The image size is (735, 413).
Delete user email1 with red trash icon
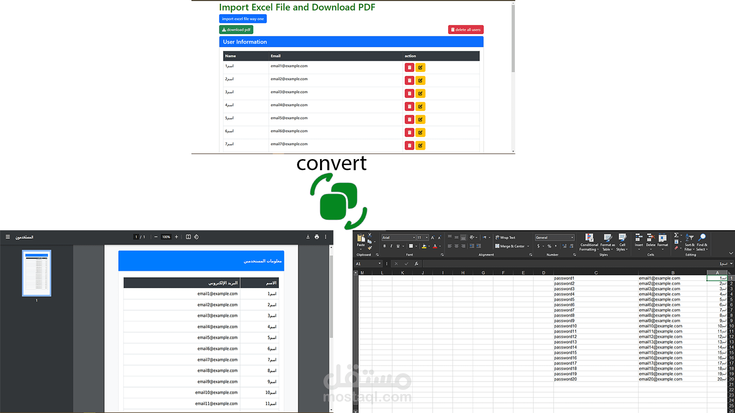point(409,68)
